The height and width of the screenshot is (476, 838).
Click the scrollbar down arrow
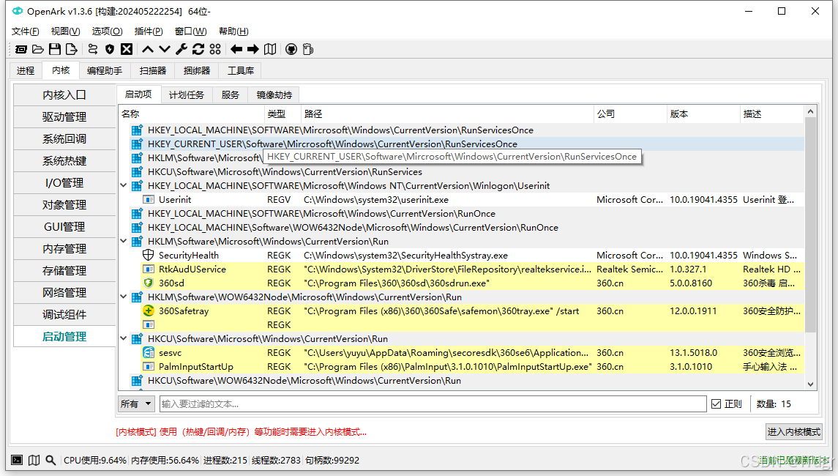[x=810, y=384]
